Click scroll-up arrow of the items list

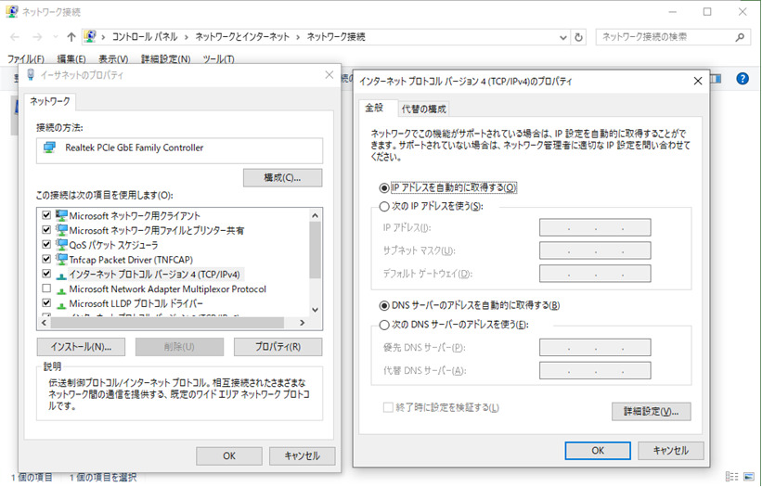(x=315, y=215)
